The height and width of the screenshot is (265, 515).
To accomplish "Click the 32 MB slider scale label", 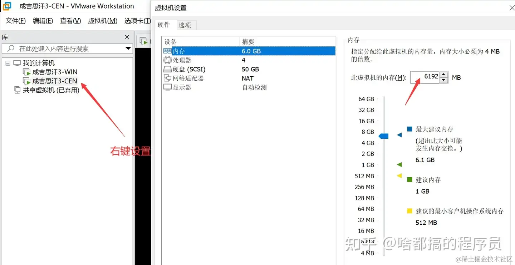I will 366,220.
